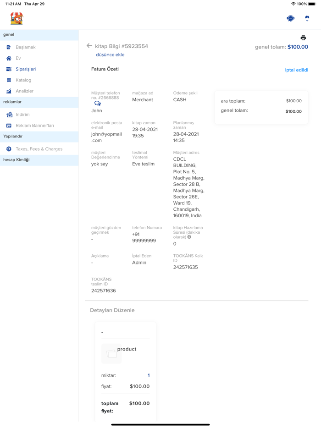Open the user profile icon
Screen dimensions: 321x428
[x=307, y=18]
